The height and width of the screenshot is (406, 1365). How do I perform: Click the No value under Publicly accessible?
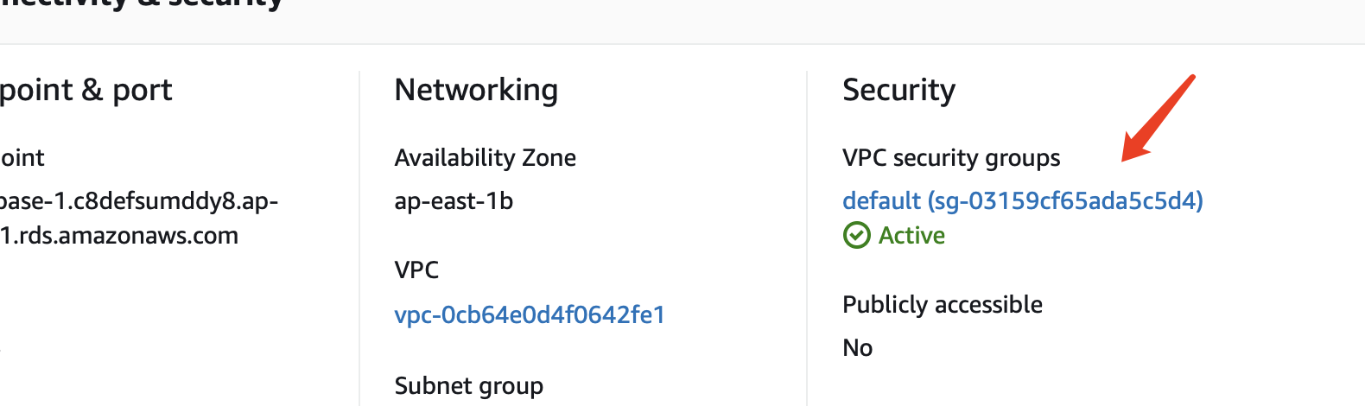click(x=857, y=347)
